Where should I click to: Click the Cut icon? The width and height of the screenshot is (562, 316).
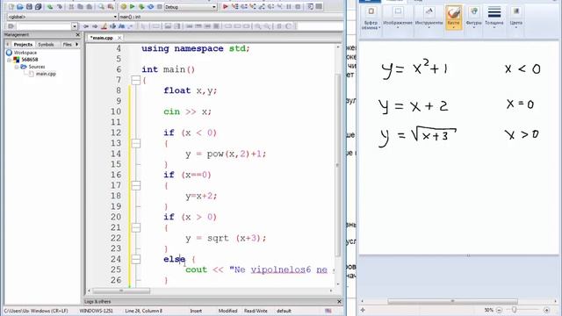(71, 7)
